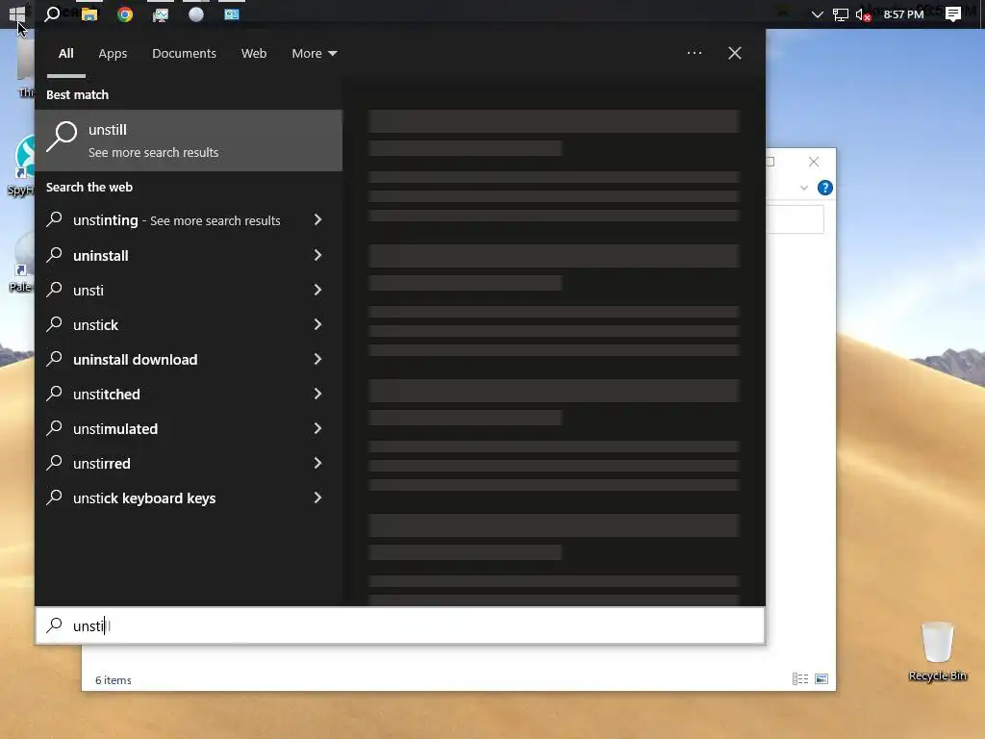The height and width of the screenshot is (739, 985).
Task: Expand preview arrow for unstick
Action: (317, 324)
